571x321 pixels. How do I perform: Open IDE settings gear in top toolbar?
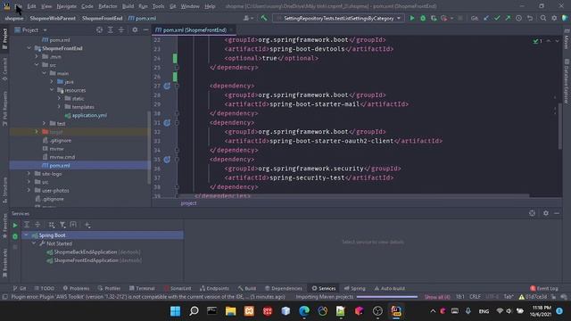(x=554, y=18)
